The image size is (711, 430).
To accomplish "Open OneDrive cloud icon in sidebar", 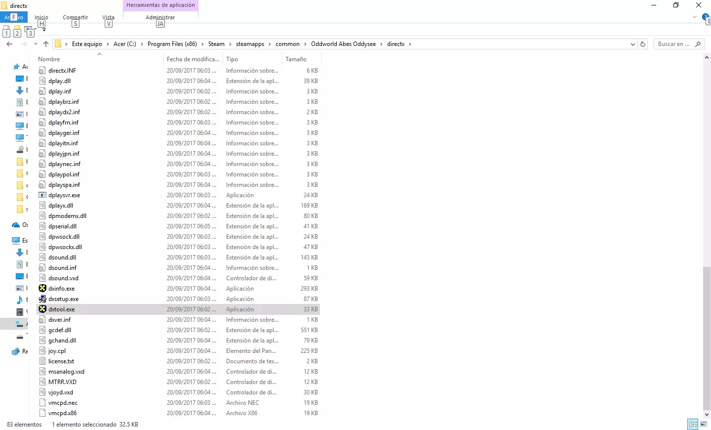I will coord(16,225).
